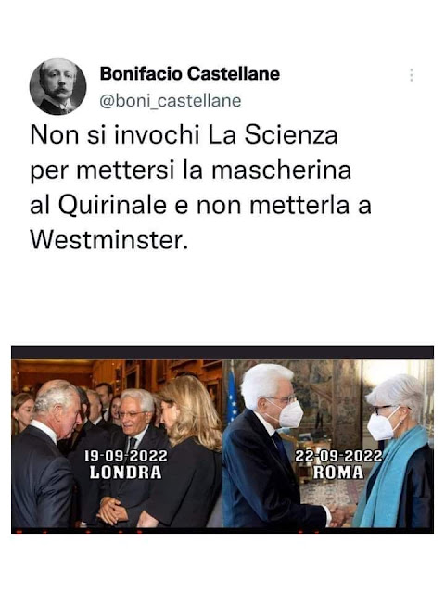Image resolution: width=445 pixels, height=593 pixels.
Task: Click the @boni_castellane handle
Action: pyautogui.click(x=171, y=101)
